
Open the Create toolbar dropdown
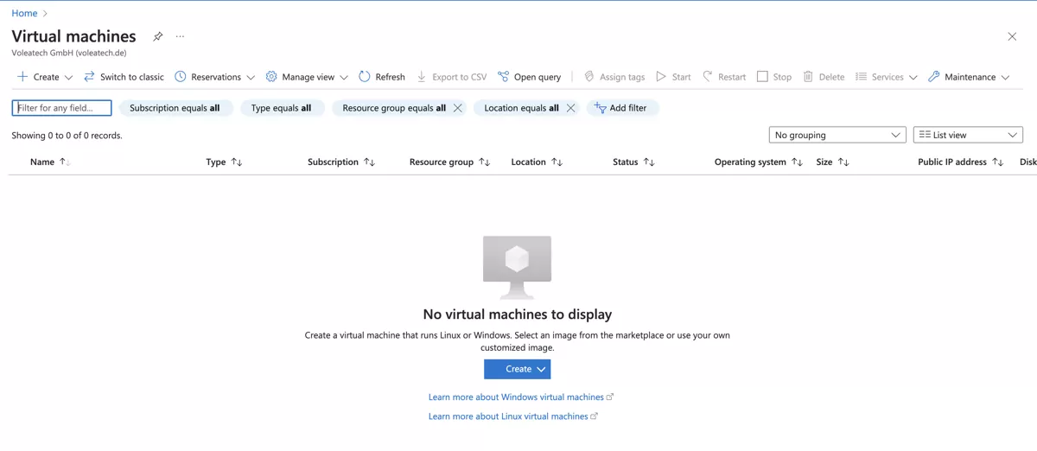[45, 77]
